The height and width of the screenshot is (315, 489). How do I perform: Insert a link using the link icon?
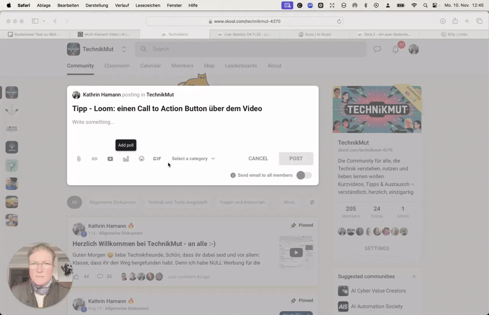coord(95,158)
